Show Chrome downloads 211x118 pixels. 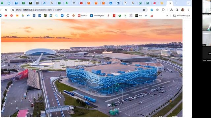point(171,10)
